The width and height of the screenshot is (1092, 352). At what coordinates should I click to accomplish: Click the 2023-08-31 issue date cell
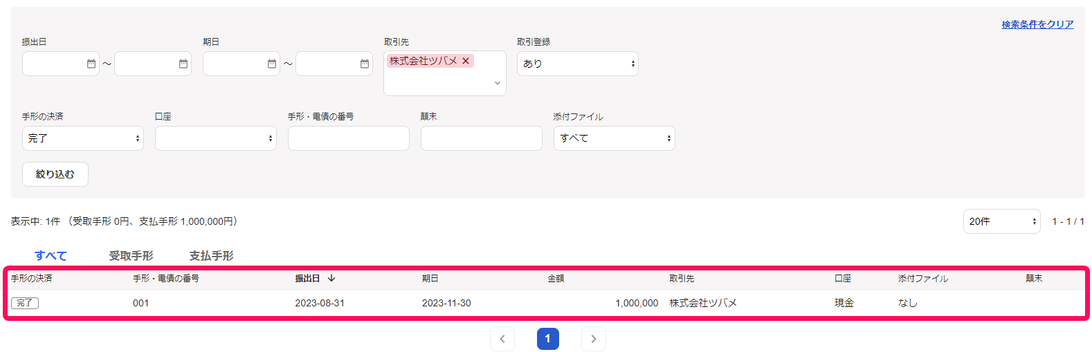click(320, 303)
